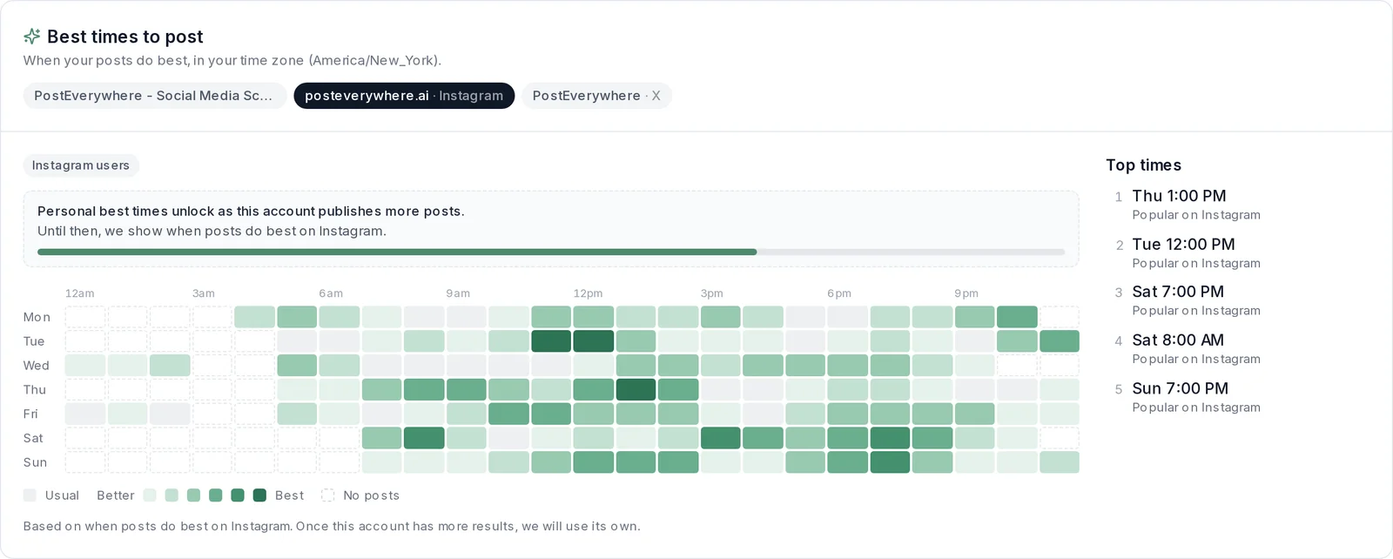Click the 6am column label

(x=331, y=293)
